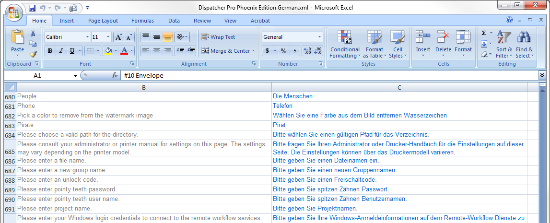
Task: Click formula bar containing #10 Envelope
Action: coord(329,75)
